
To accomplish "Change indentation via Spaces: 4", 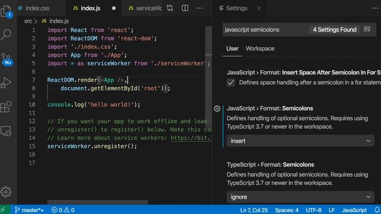I will pyautogui.click(x=286, y=210).
